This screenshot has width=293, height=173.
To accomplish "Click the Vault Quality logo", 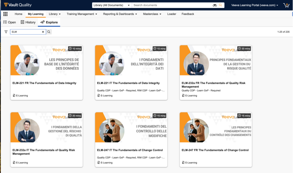I will click(x=18, y=5).
